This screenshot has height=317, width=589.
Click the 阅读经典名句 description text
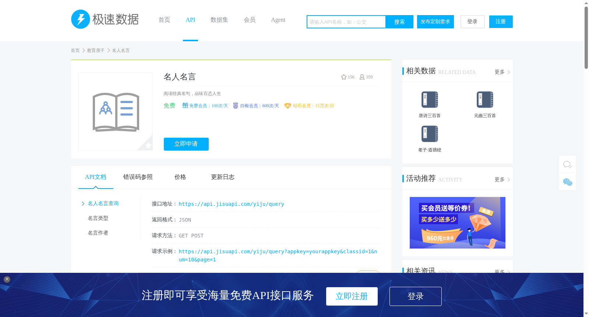(x=193, y=94)
